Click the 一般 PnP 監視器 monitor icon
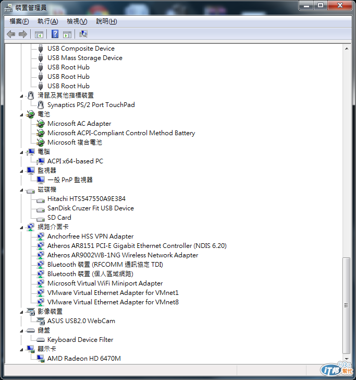 (x=41, y=180)
